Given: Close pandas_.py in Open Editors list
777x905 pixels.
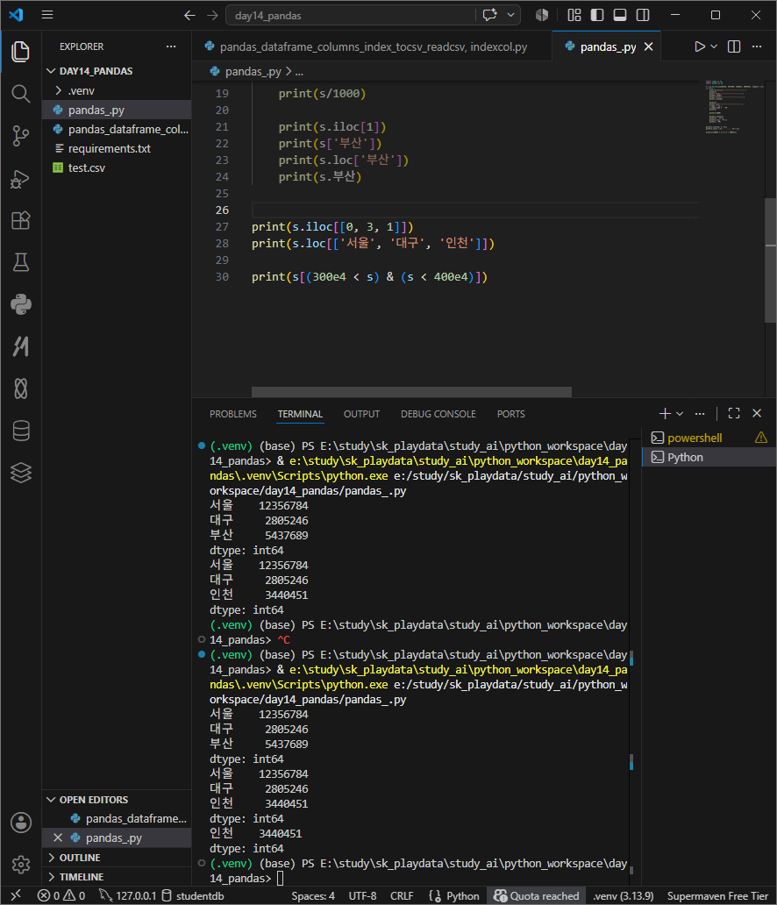Looking at the screenshot, I should coord(58,837).
